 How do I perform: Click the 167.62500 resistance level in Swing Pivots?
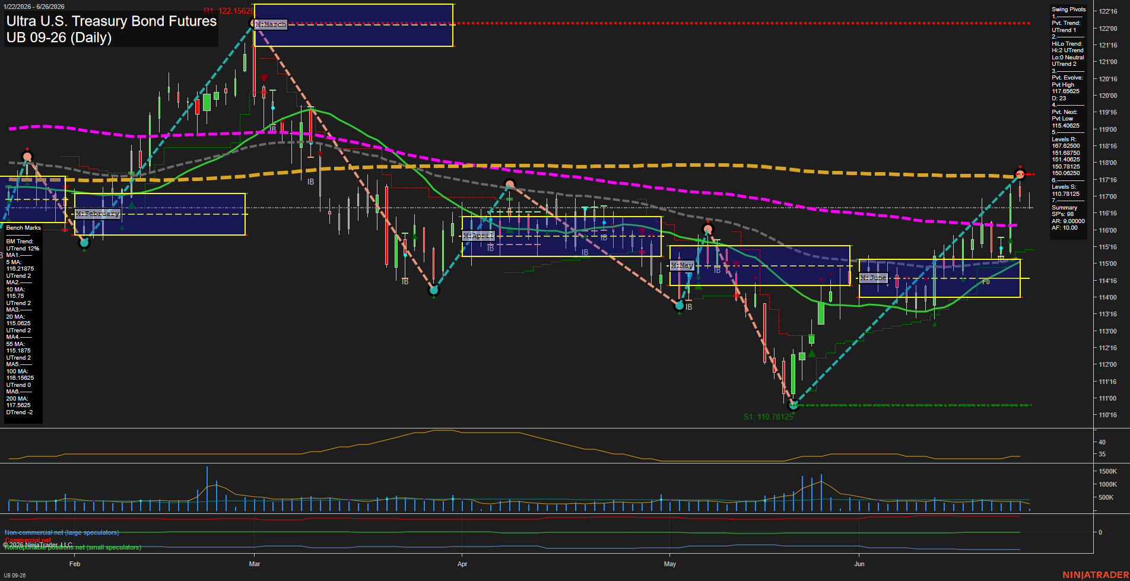1066,146
